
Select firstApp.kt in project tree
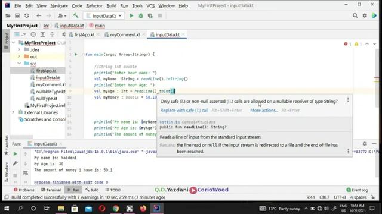(46, 71)
